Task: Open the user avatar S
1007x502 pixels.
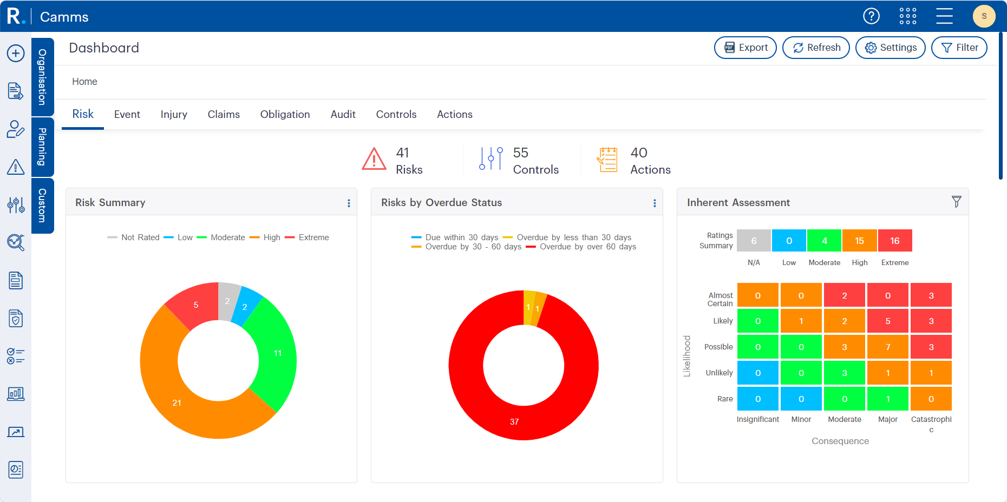Action: click(x=984, y=16)
